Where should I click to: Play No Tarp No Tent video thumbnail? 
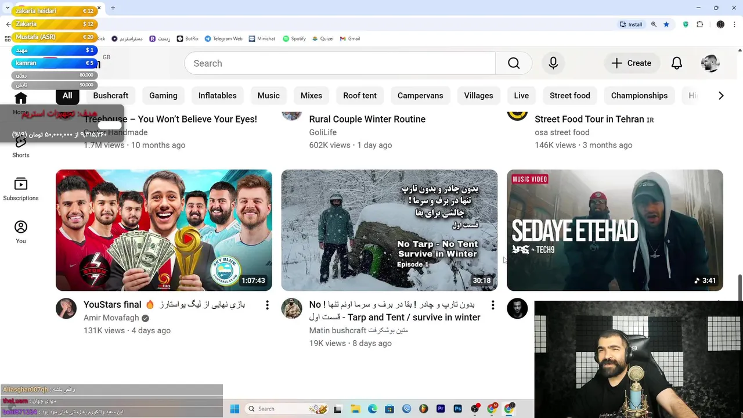[389, 230]
